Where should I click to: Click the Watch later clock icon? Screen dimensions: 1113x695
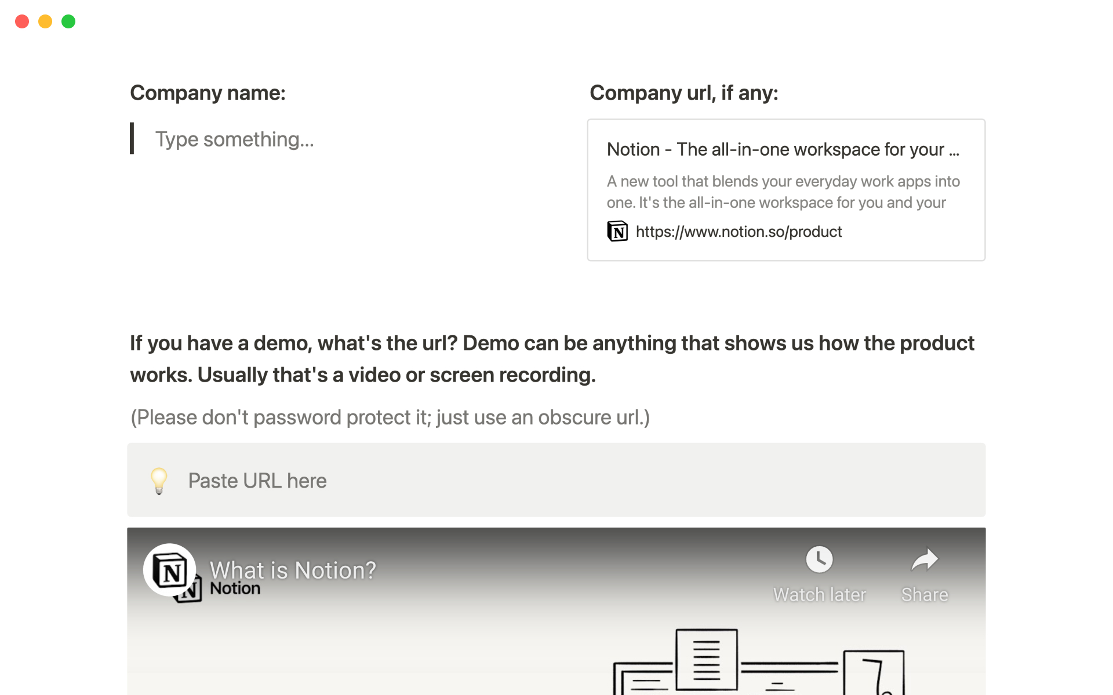point(819,559)
